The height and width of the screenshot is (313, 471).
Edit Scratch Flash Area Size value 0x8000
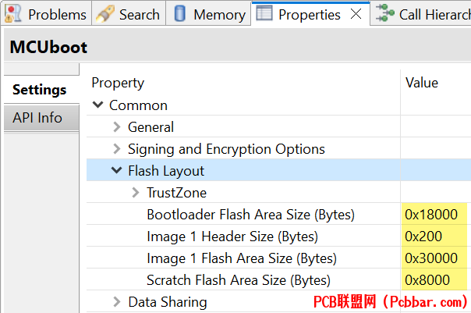click(434, 280)
